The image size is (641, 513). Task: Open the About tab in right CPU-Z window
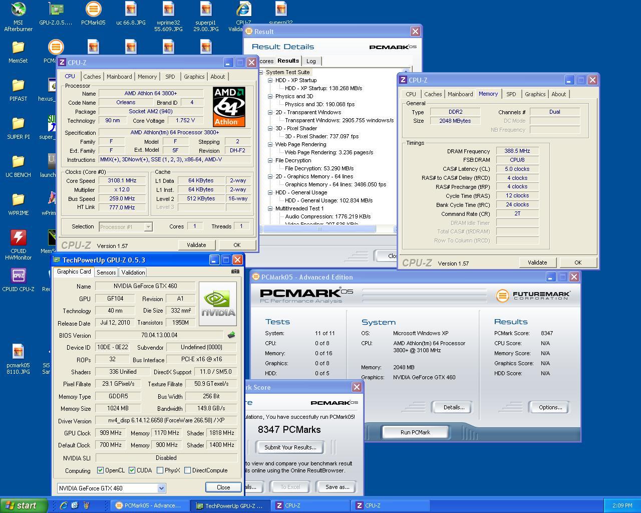(558, 94)
